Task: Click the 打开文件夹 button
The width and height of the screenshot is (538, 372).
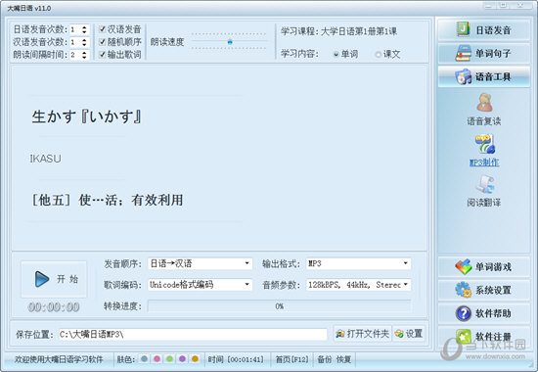Action: point(363,334)
